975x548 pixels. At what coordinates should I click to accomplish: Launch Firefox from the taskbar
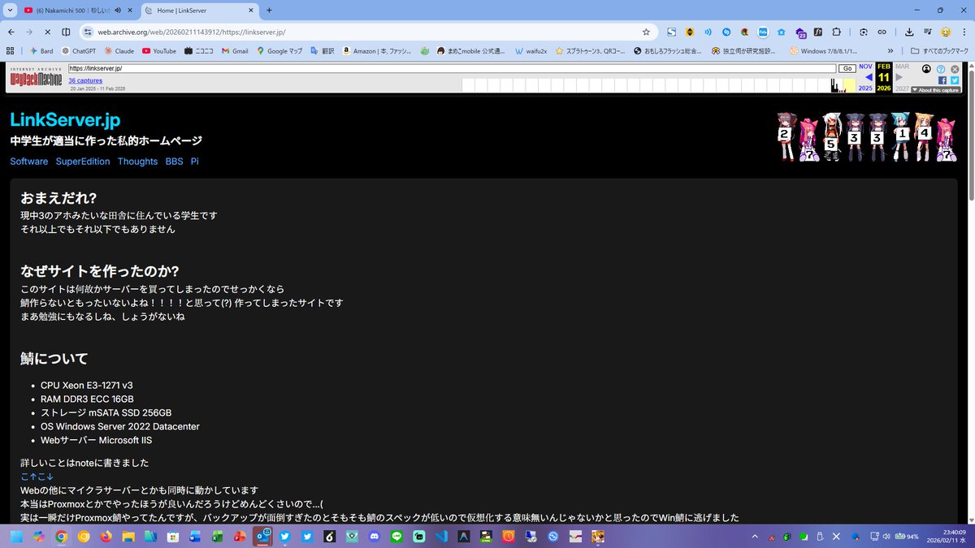click(x=106, y=537)
